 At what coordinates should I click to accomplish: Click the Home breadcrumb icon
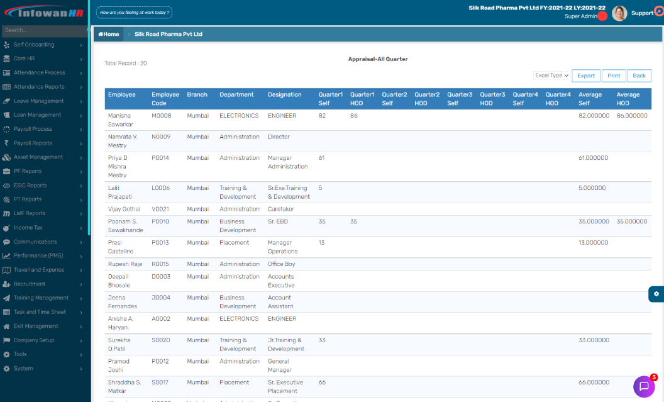pyautogui.click(x=101, y=34)
